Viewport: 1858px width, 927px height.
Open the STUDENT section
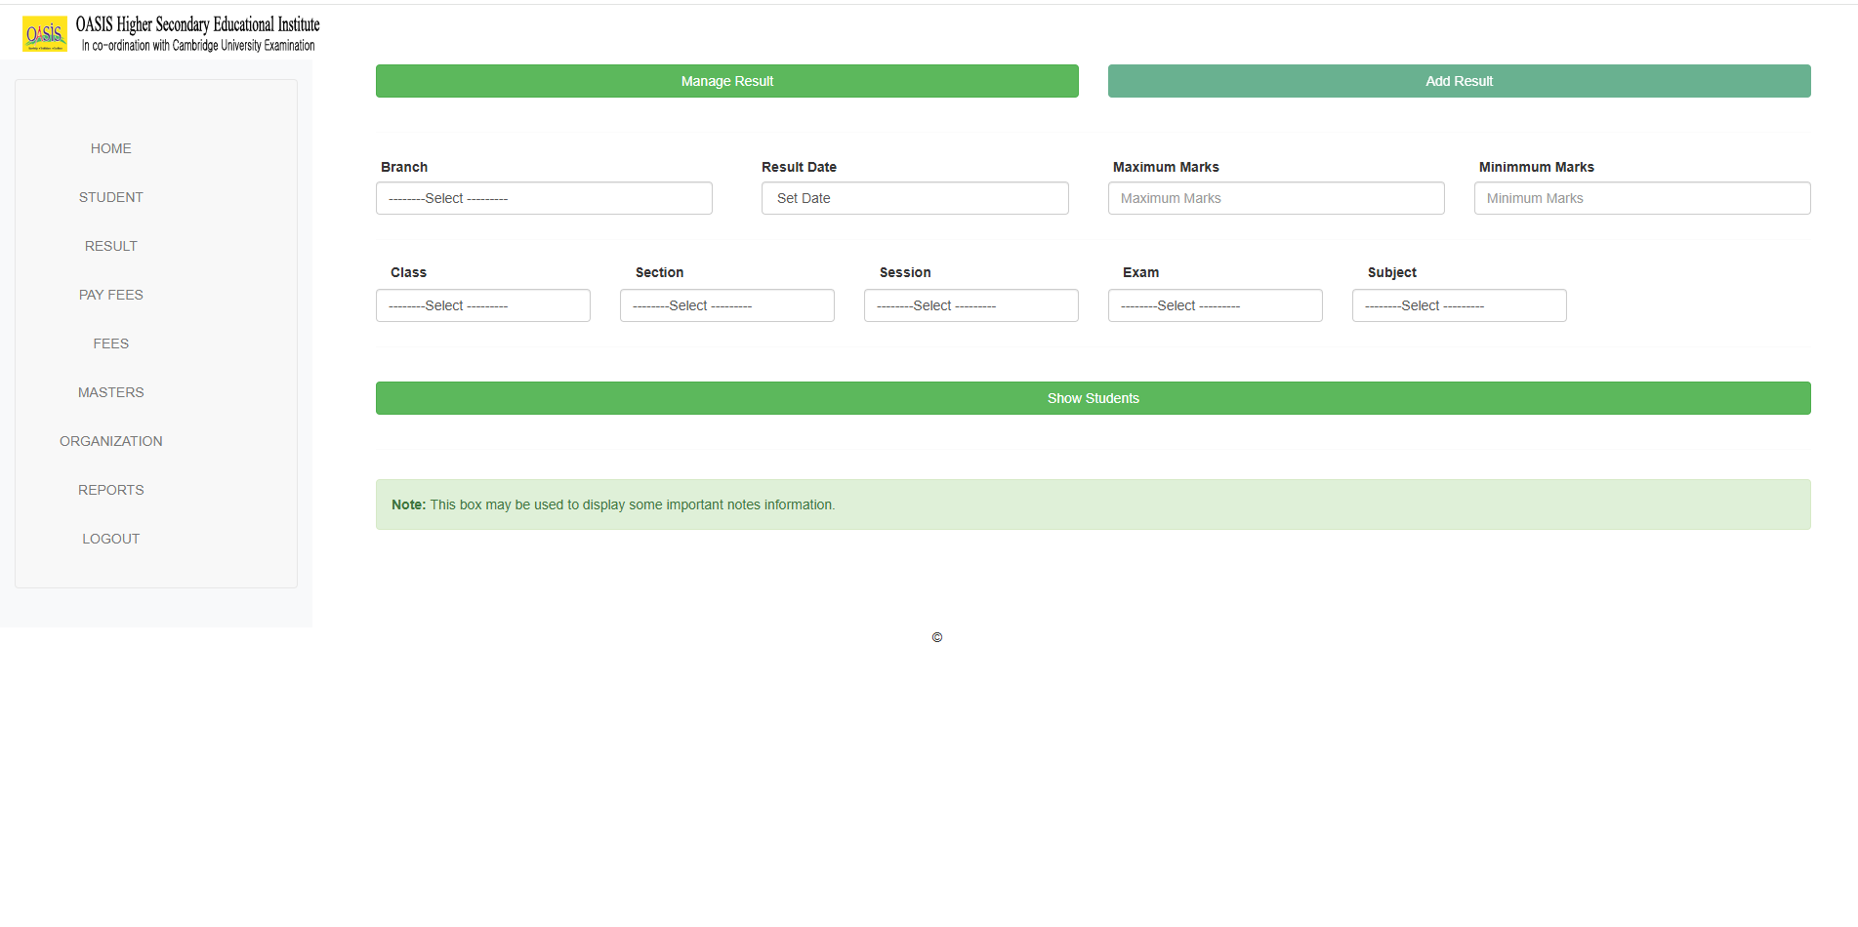(x=110, y=197)
